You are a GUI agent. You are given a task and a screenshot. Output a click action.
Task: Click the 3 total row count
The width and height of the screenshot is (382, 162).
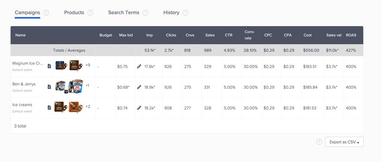pos(20,126)
